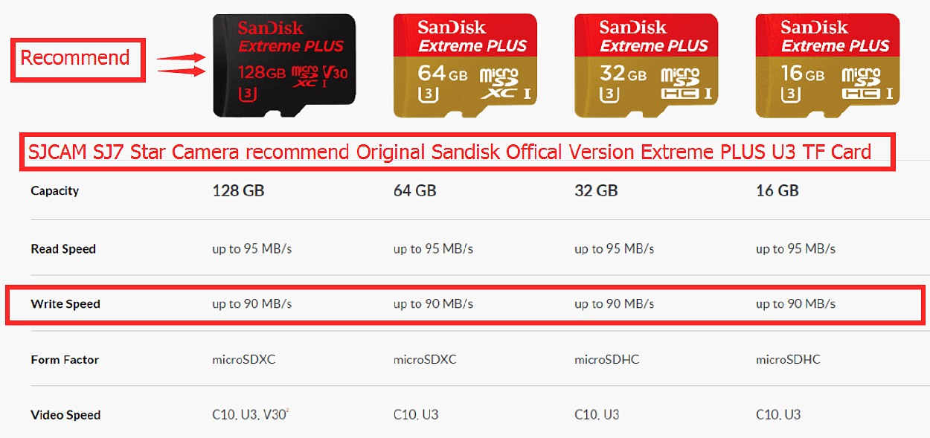Viewport: 930px width, 438px height.
Task: Click the red Recommend label box
Action: [x=77, y=58]
